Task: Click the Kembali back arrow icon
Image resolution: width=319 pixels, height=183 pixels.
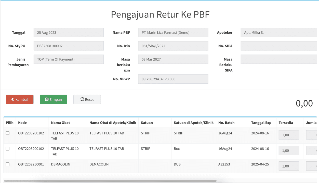Action: [x=12, y=99]
